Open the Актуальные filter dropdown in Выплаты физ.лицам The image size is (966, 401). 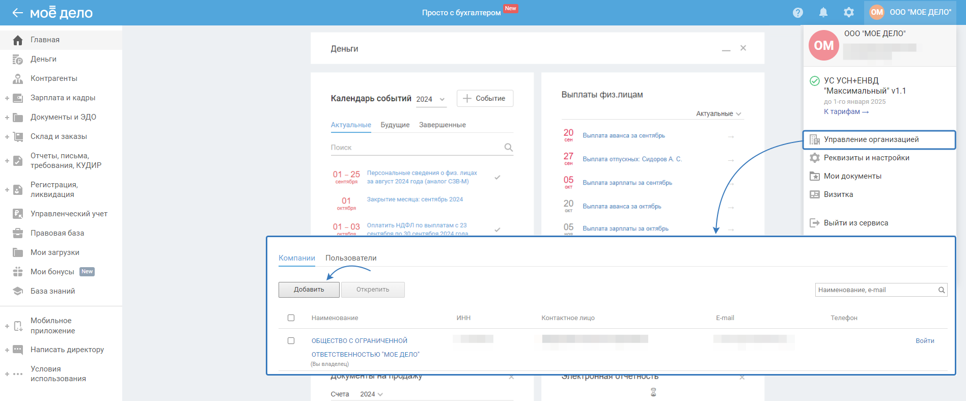point(719,114)
